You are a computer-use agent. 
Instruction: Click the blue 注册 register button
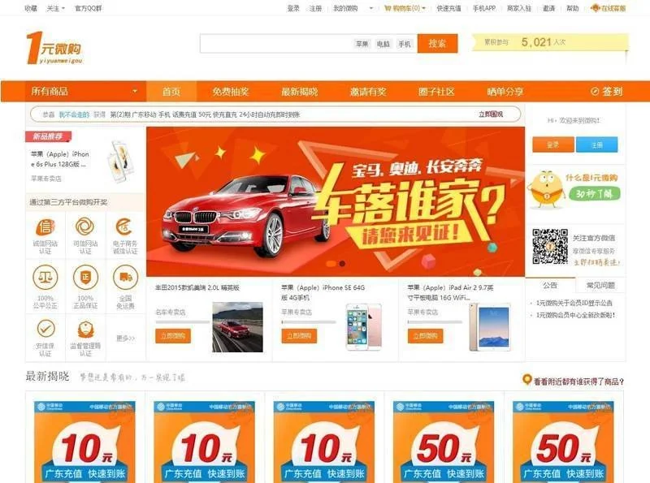(596, 145)
